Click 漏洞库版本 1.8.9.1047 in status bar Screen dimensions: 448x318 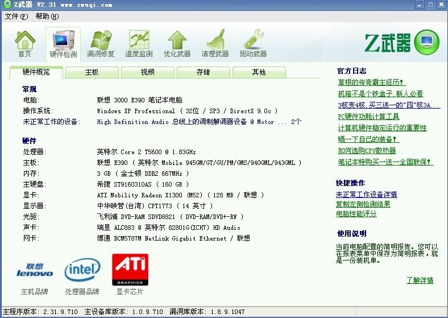tap(207, 312)
